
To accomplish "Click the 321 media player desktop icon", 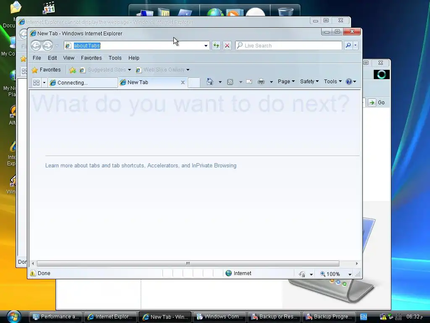I will click(x=50, y=8).
